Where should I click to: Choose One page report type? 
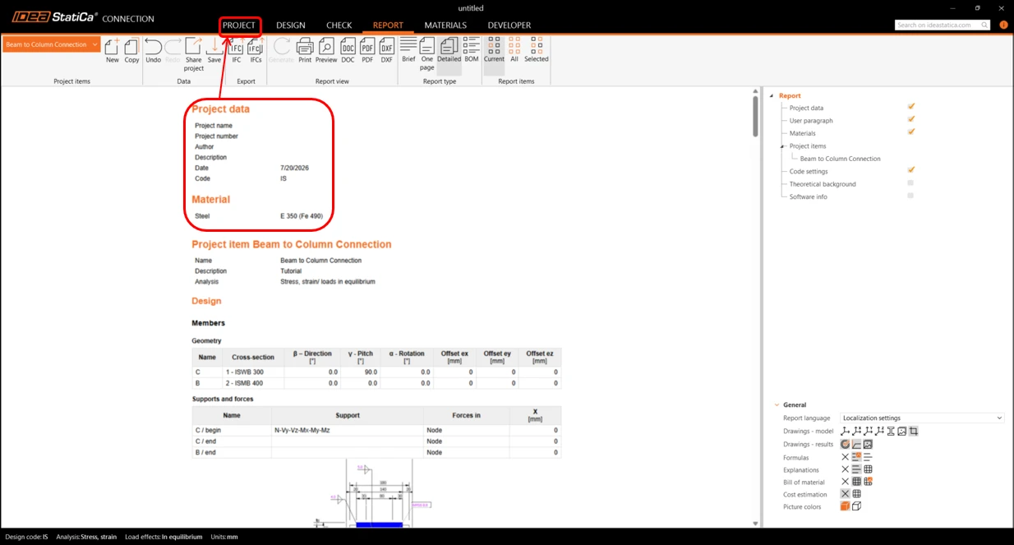pos(427,53)
